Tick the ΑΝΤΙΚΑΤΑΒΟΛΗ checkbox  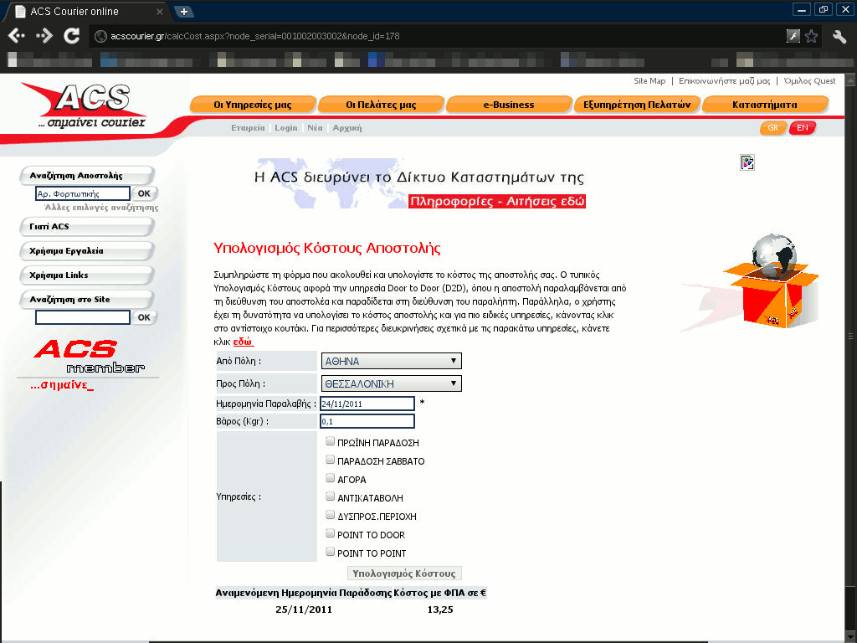pos(330,496)
